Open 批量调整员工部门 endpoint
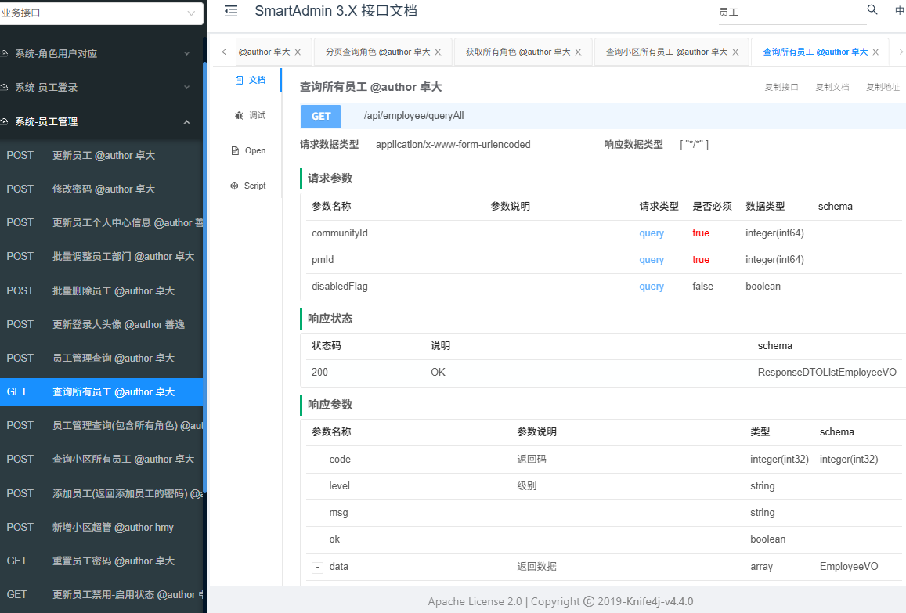 point(101,256)
